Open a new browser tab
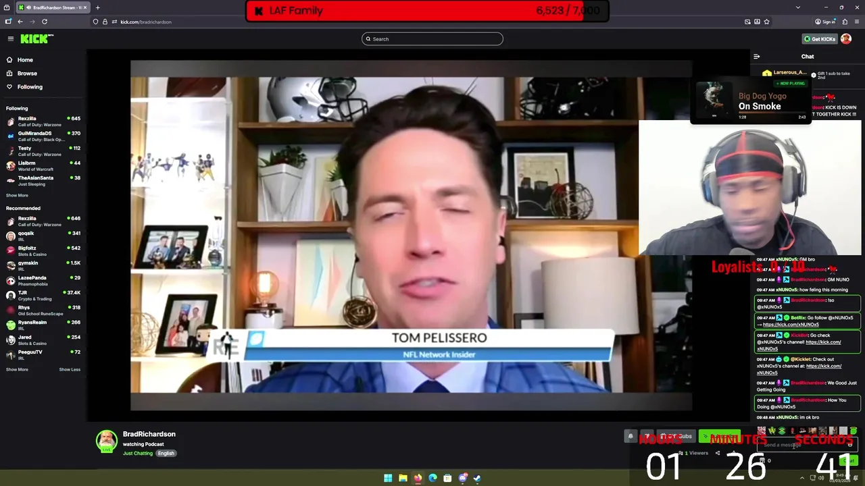Screen dimensions: 865x486 (x=97, y=7)
